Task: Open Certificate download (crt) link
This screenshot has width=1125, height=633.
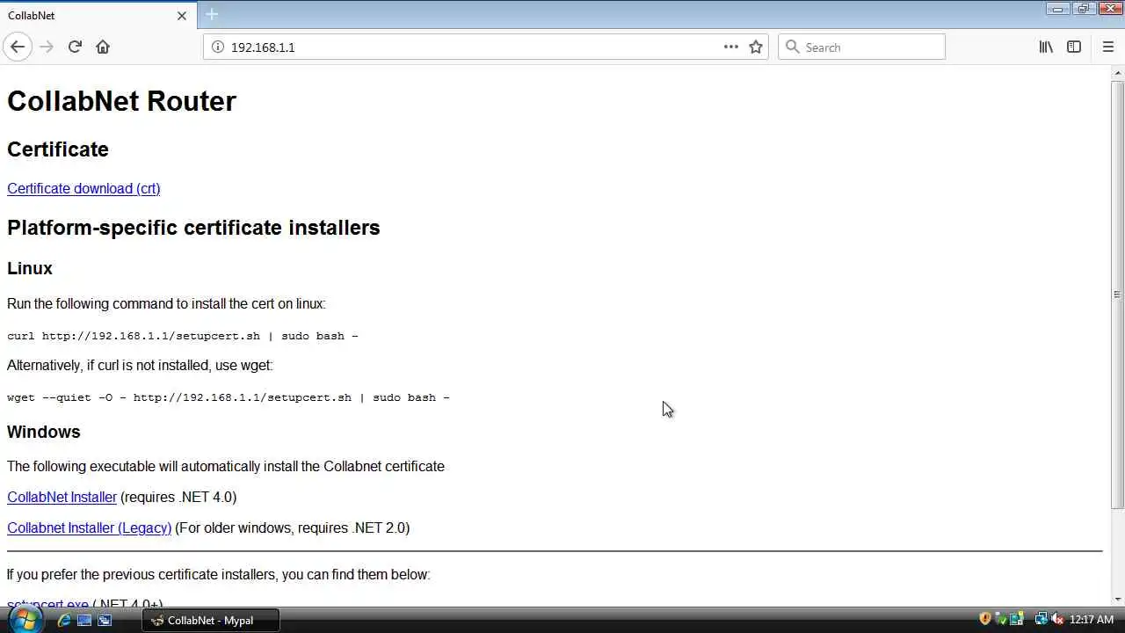Action: coord(83,188)
